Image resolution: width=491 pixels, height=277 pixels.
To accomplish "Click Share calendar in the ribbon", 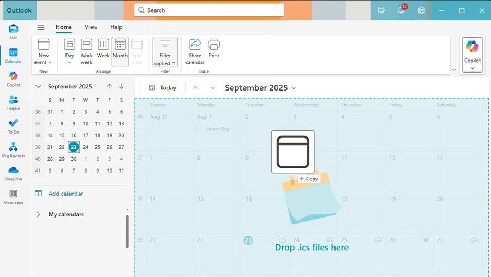I will coord(195,51).
